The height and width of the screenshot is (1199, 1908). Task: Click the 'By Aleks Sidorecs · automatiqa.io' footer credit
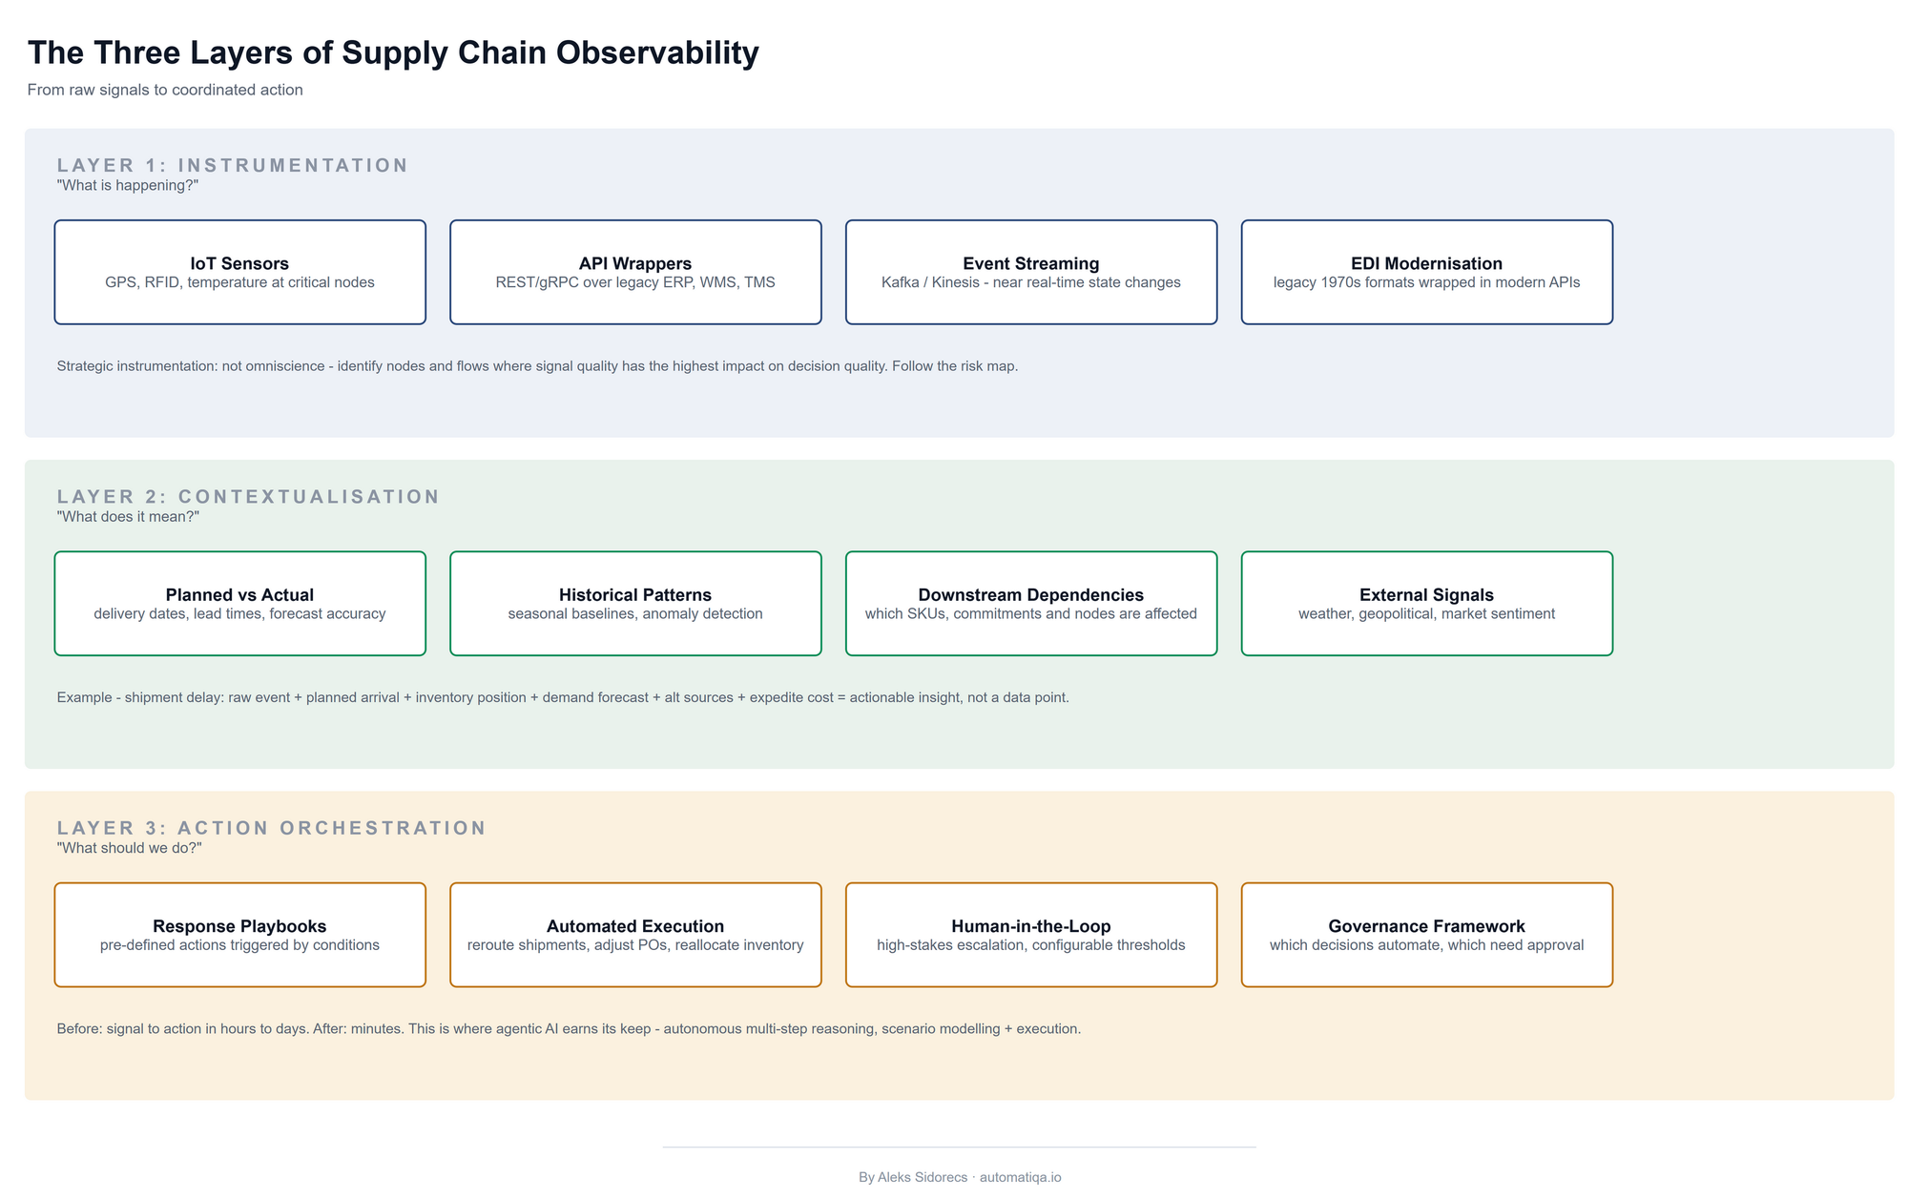click(x=960, y=1177)
